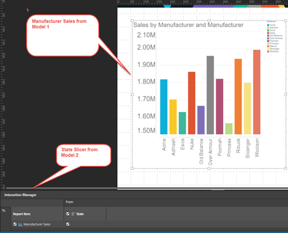Click the Adihash legend color swatch
Image resolution: width=288 pixels, height=233 pixels.
pyautogui.click(x=268, y=28)
